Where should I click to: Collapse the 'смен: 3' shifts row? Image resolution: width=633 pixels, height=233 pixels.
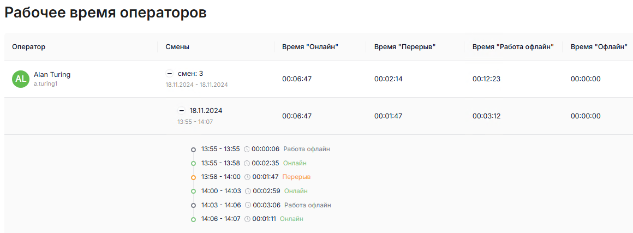(x=170, y=73)
